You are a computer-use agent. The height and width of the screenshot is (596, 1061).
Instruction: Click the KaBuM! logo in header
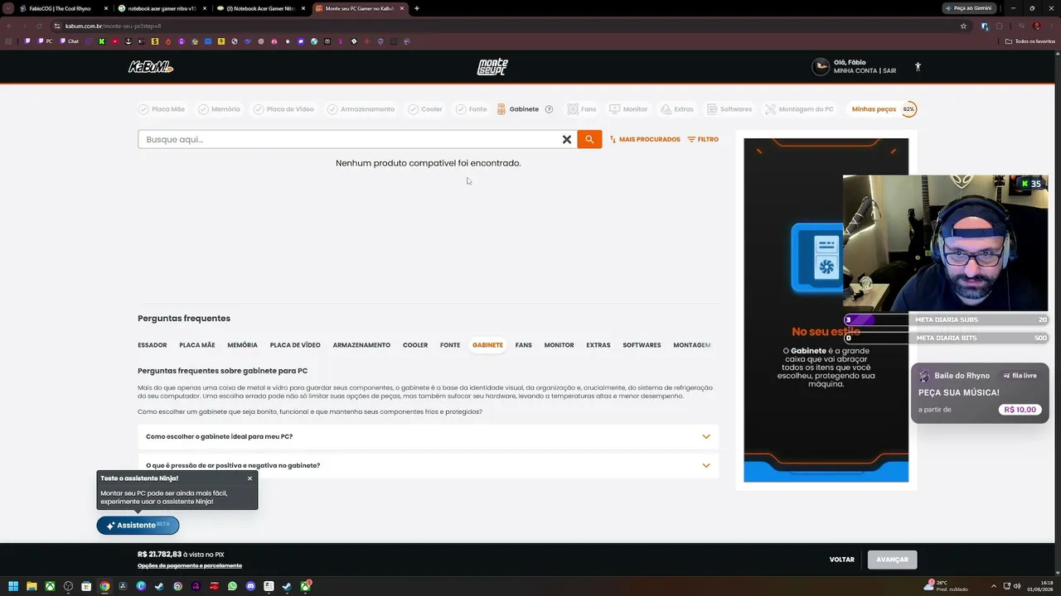click(x=151, y=67)
